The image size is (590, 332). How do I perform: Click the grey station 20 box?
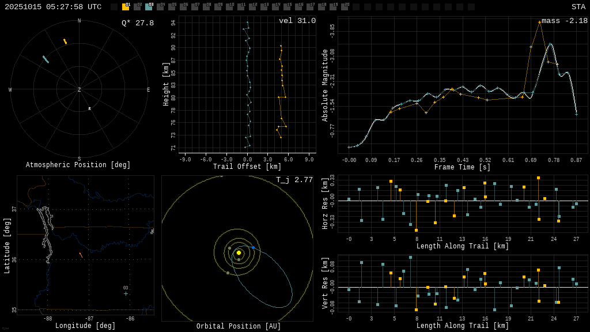click(x=345, y=7)
